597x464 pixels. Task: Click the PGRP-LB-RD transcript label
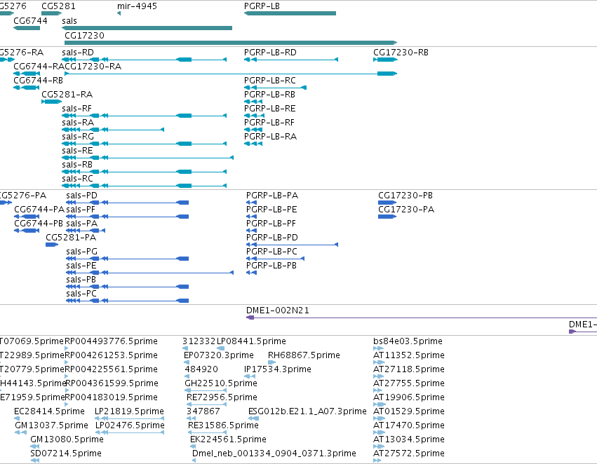tap(270, 52)
